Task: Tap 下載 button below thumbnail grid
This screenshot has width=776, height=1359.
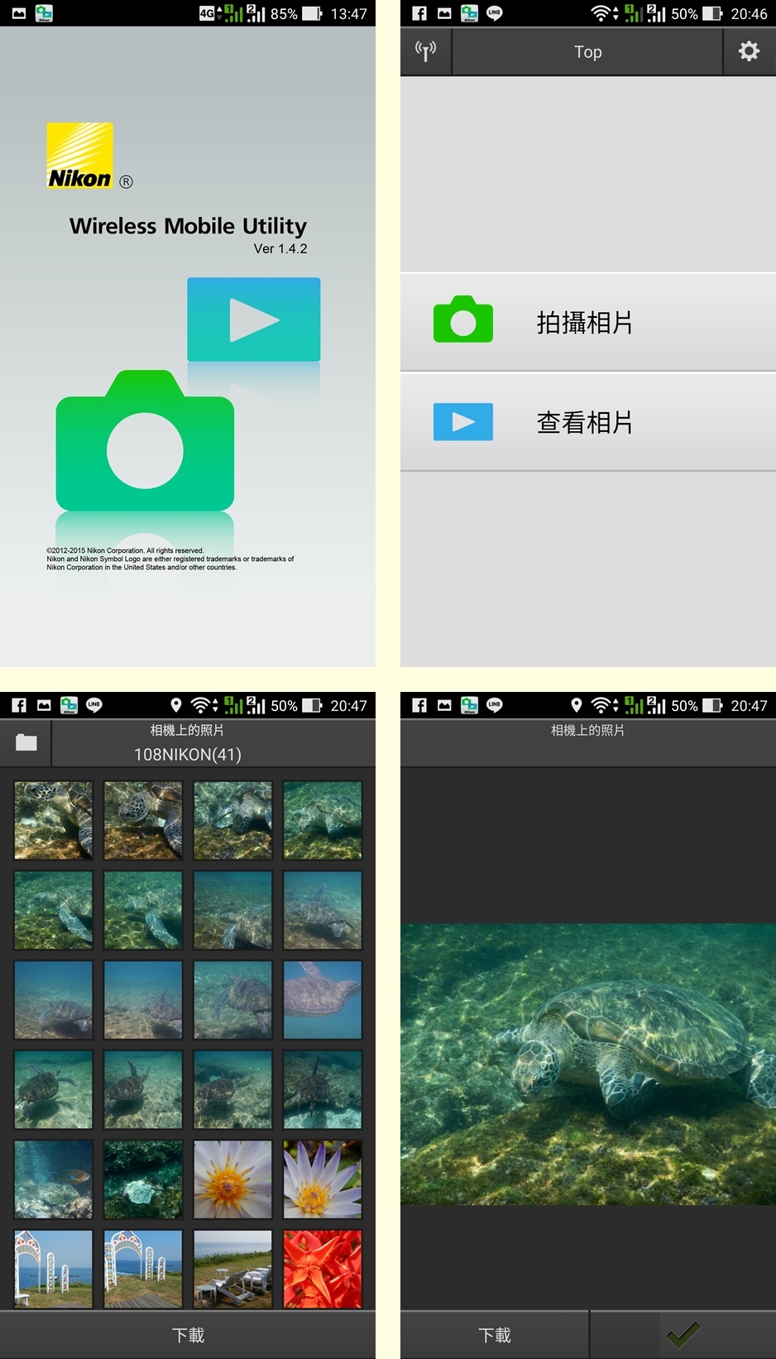Action: (x=188, y=1335)
